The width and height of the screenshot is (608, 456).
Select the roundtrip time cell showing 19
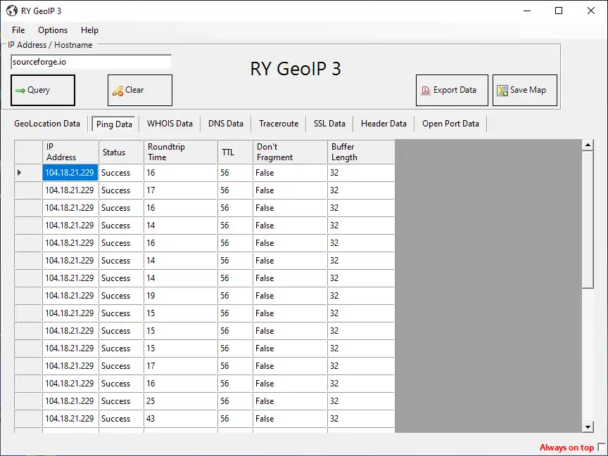[180, 296]
